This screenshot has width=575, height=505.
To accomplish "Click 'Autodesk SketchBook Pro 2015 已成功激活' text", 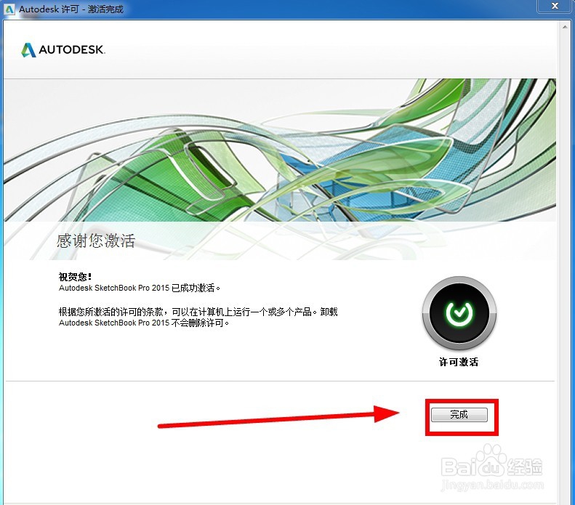I will coord(140,288).
